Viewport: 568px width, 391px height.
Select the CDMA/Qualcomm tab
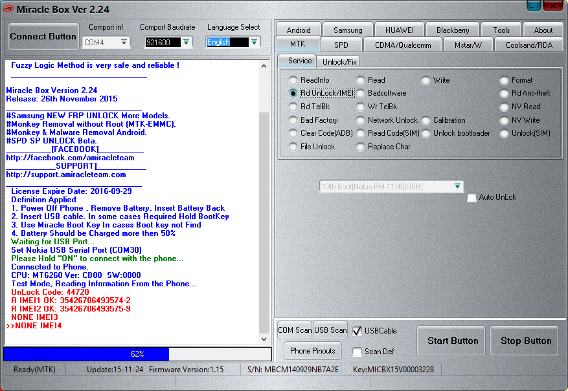click(403, 45)
